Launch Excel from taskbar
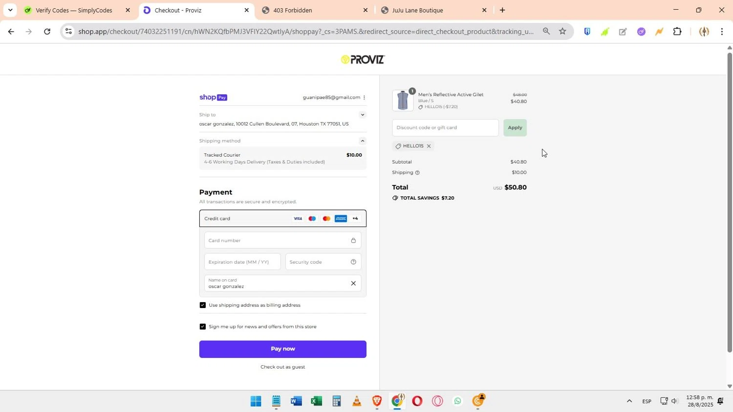The height and width of the screenshot is (412, 733). [316, 401]
